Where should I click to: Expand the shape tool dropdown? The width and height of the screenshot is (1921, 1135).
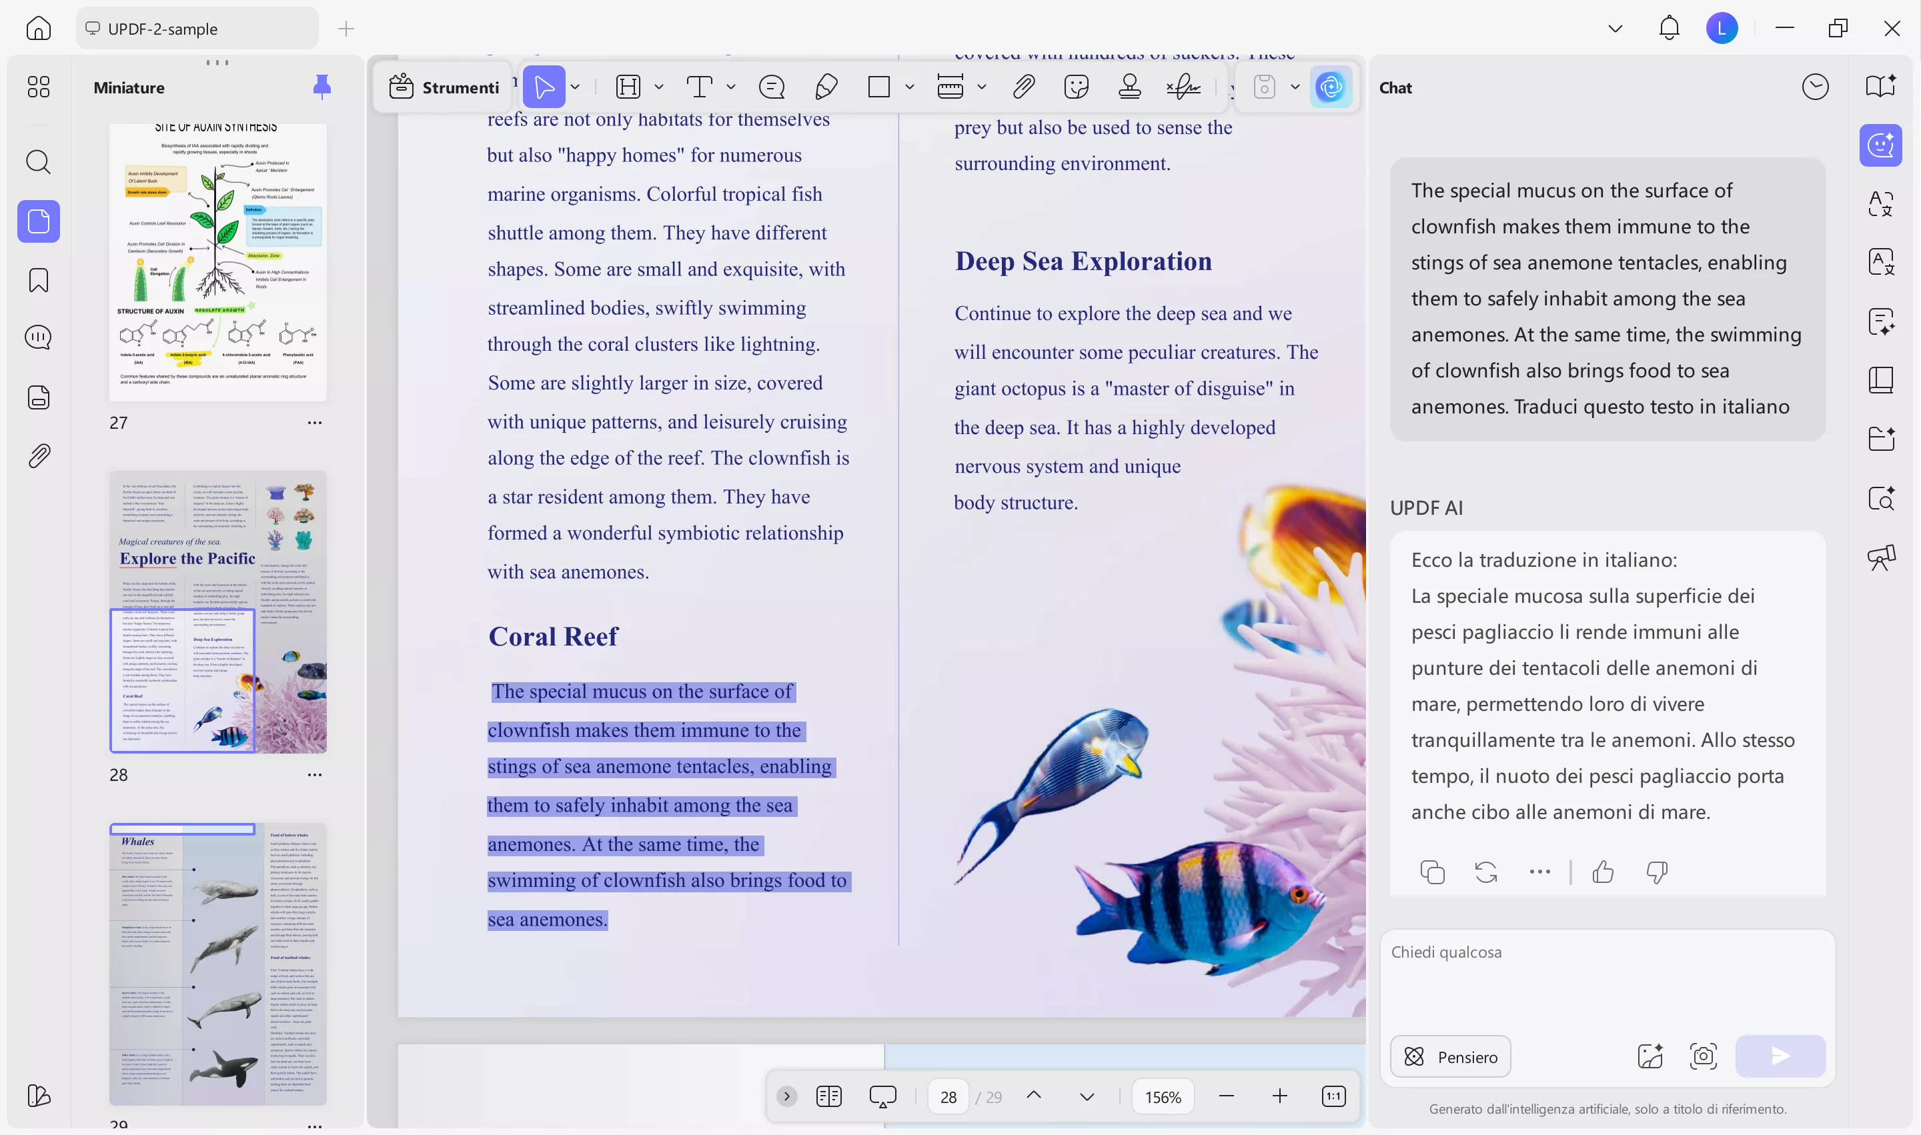click(x=910, y=87)
